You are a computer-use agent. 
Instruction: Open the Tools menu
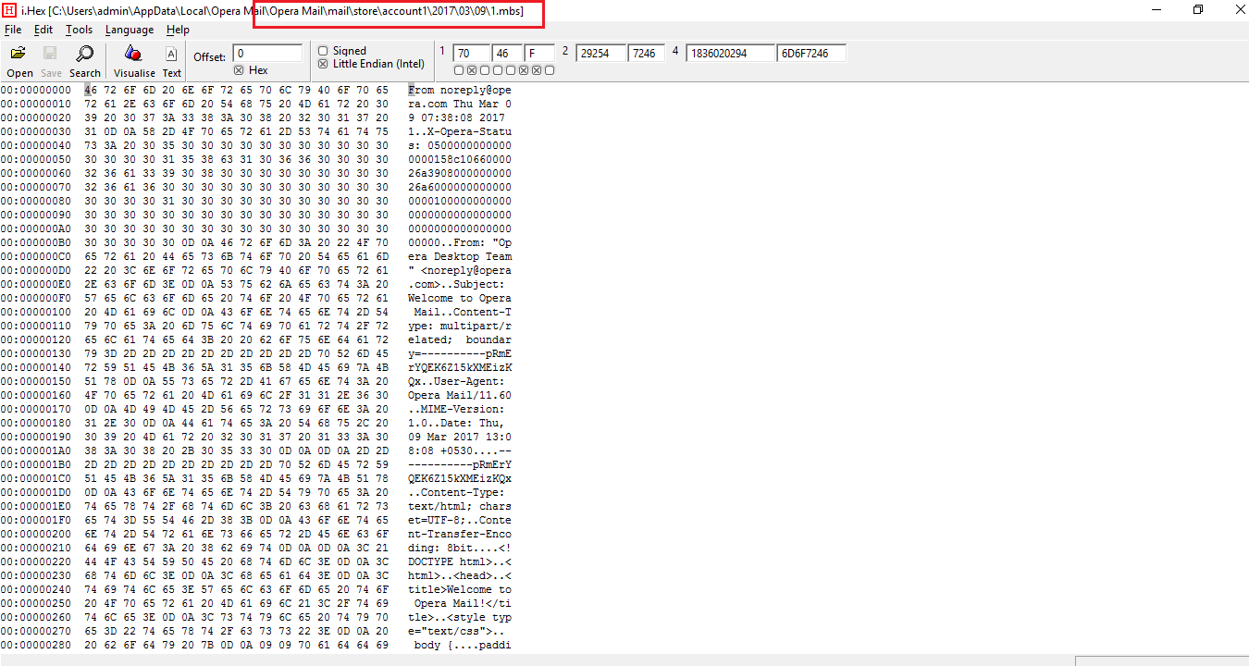79,30
